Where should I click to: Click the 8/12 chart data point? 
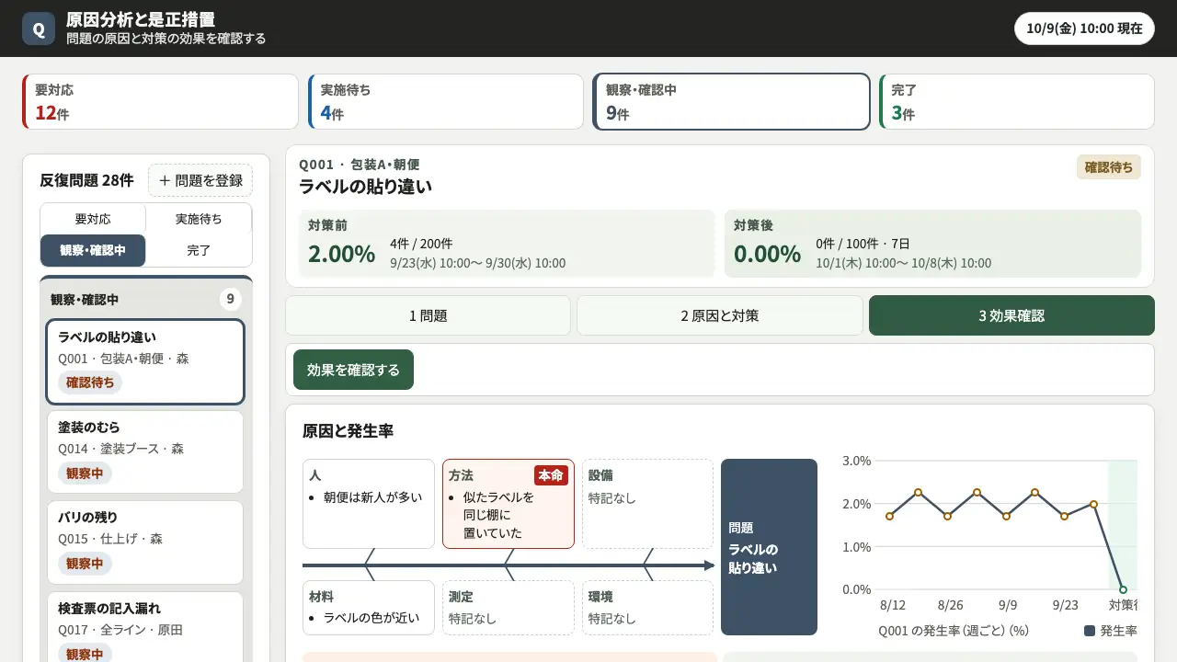click(x=889, y=516)
